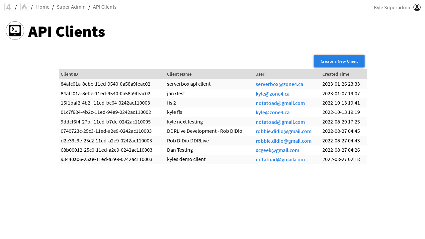This screenshot has width=425, height=239.
Task: Sort by Client ID column header
Action: coord(69,74)
